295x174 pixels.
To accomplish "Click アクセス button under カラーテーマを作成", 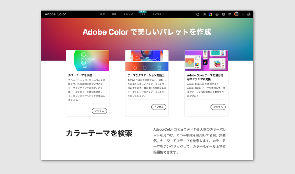I will (100, 111).
